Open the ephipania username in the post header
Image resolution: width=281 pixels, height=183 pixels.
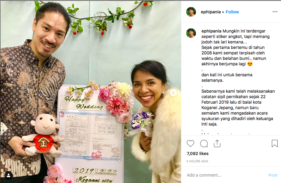pos(211,12)
